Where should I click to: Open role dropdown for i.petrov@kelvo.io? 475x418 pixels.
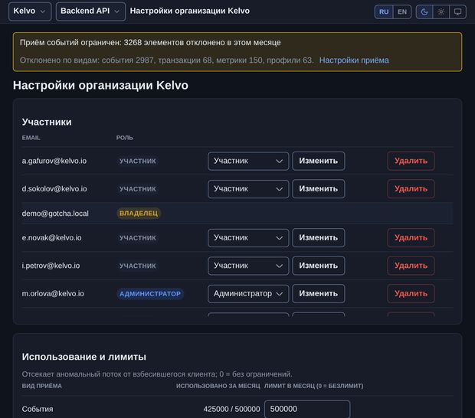[248, 266]
